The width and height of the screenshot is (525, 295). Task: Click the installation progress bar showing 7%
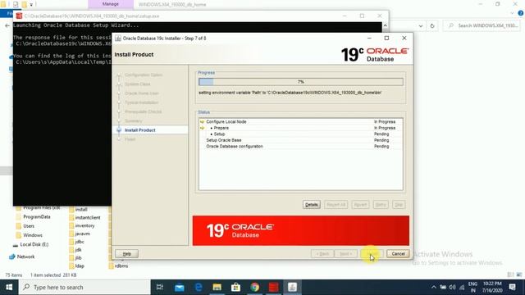tap(301, 82)
